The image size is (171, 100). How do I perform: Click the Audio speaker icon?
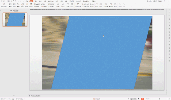pos(97,4)
